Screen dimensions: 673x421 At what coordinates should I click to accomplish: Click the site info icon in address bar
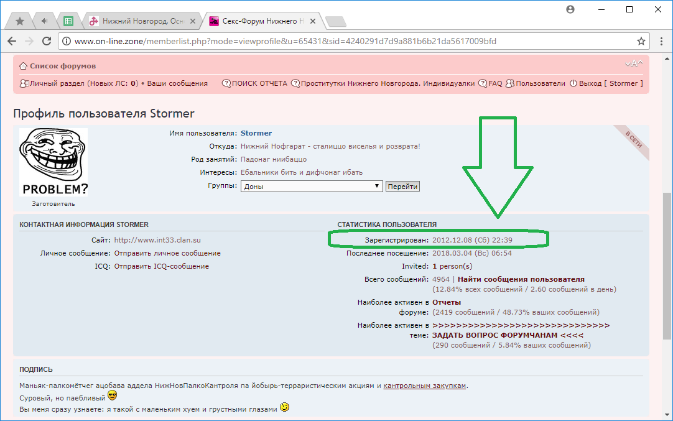(x=67, y=41)
